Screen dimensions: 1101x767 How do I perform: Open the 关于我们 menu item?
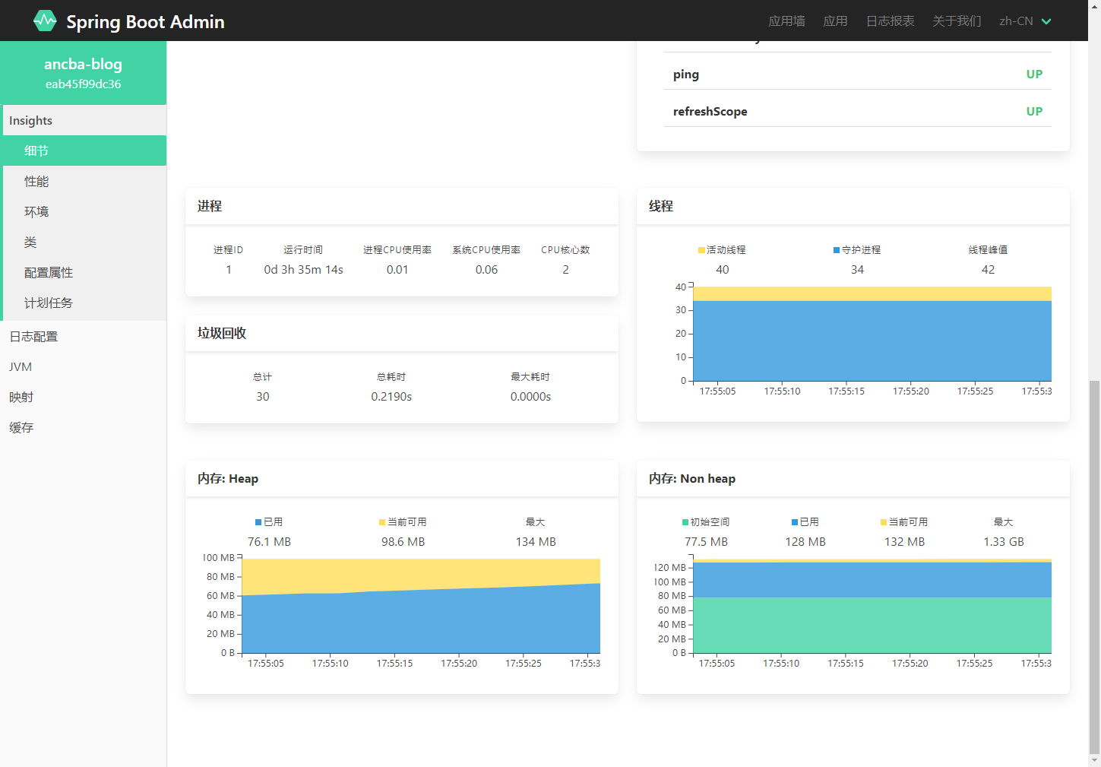pos(957,21)
